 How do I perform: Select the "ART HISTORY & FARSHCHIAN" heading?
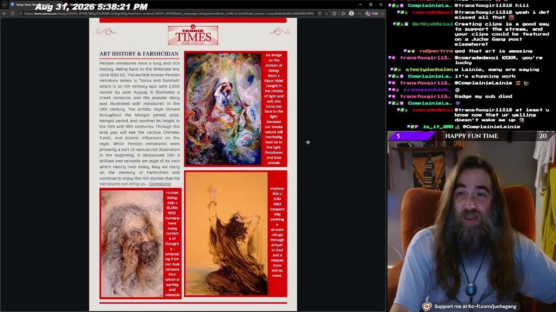pyautogui.click(x=139, y=54)
